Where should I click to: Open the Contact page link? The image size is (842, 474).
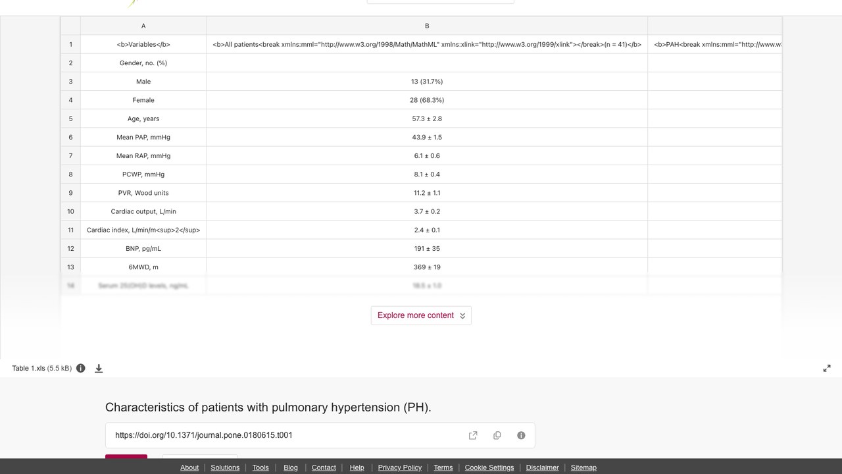click(324, 467)
